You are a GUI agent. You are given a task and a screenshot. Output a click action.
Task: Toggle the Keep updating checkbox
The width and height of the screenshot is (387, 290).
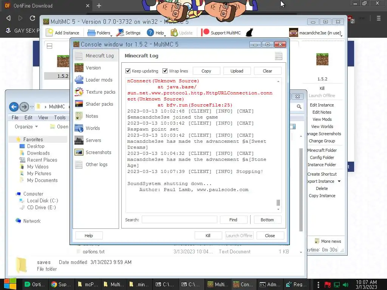coord(128,71)
